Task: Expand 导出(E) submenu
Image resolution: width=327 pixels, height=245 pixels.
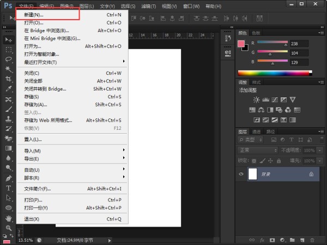Action: pos(72,159)
